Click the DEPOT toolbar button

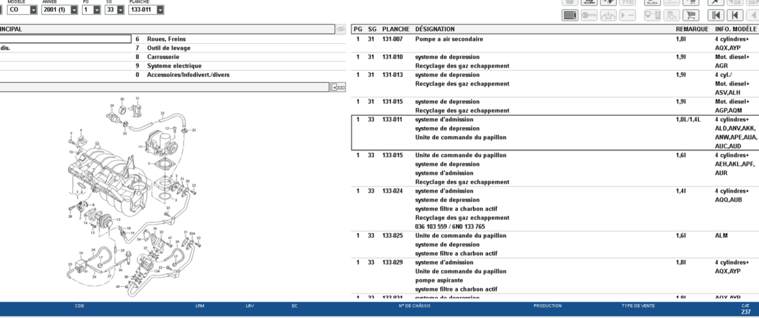[x=671, y=3]
